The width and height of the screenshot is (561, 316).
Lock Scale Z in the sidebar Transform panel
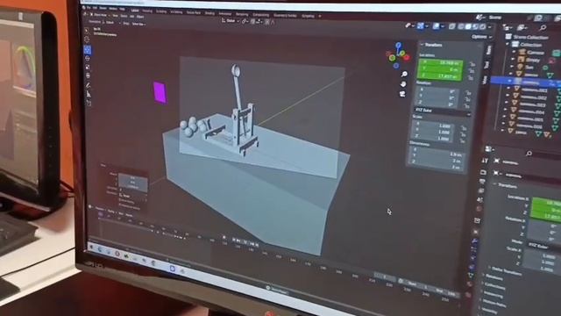click(x=463, y=141)
